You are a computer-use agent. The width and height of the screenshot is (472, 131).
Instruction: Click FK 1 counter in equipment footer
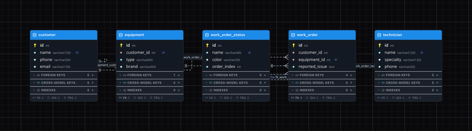click(x=124, y=98)
